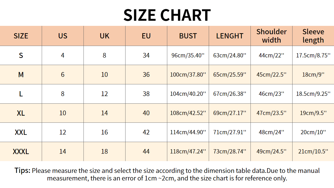The image size is (334, 188).
Task: Click EU size 38 cell
Action: pos(146,94)
